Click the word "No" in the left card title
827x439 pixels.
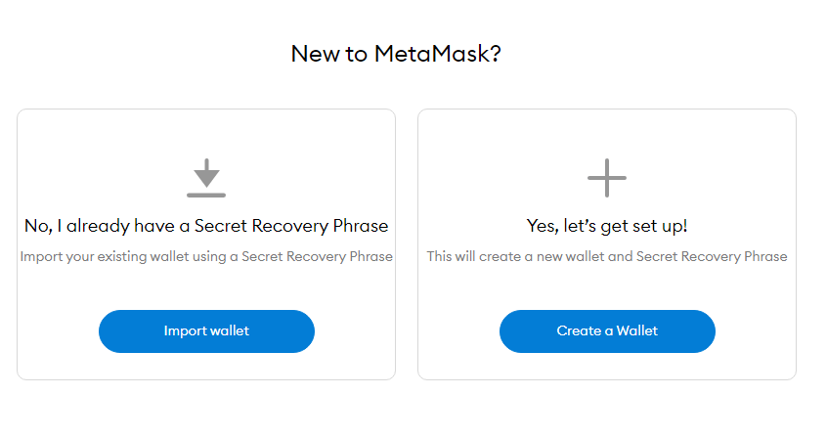(x=36, y=226)
